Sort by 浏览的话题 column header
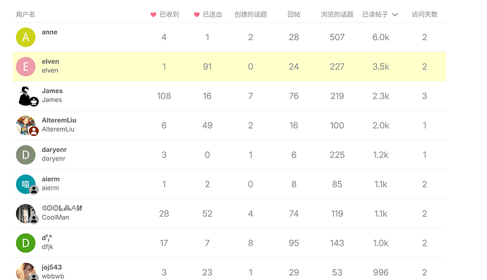The height and width of the screenshot is (280, 487). click(x=337, y=15)
